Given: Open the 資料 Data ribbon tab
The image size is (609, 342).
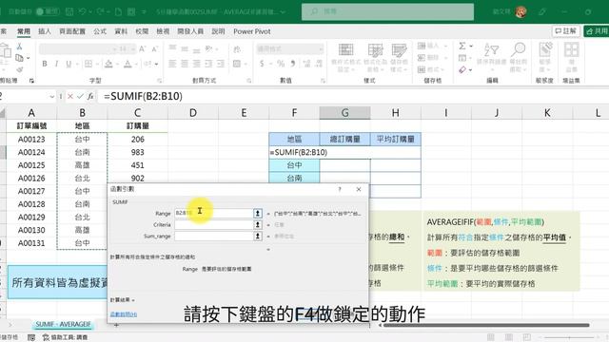Looking at the screenshot, I should point(121,31).
